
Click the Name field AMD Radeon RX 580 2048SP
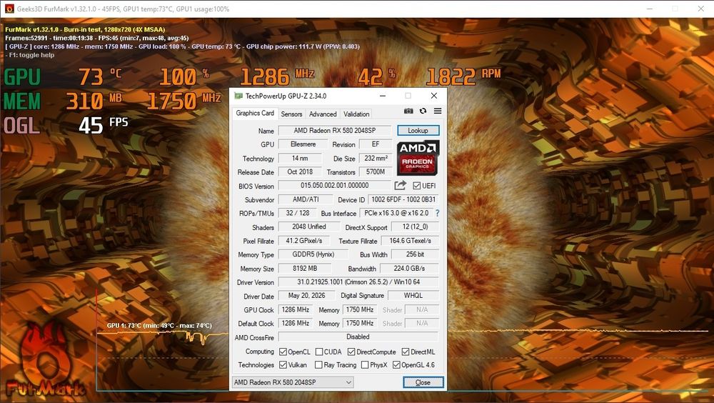[335, 130]
